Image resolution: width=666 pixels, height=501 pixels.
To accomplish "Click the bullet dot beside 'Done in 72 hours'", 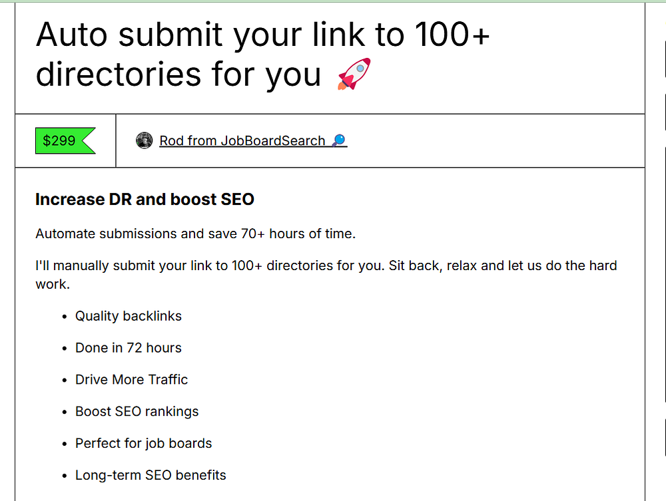I will click(x=64, y=349).
